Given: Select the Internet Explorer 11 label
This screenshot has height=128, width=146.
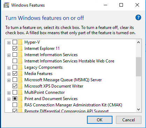Looking at the screenshot, I should pyautogui.click(x=42, y=48).
